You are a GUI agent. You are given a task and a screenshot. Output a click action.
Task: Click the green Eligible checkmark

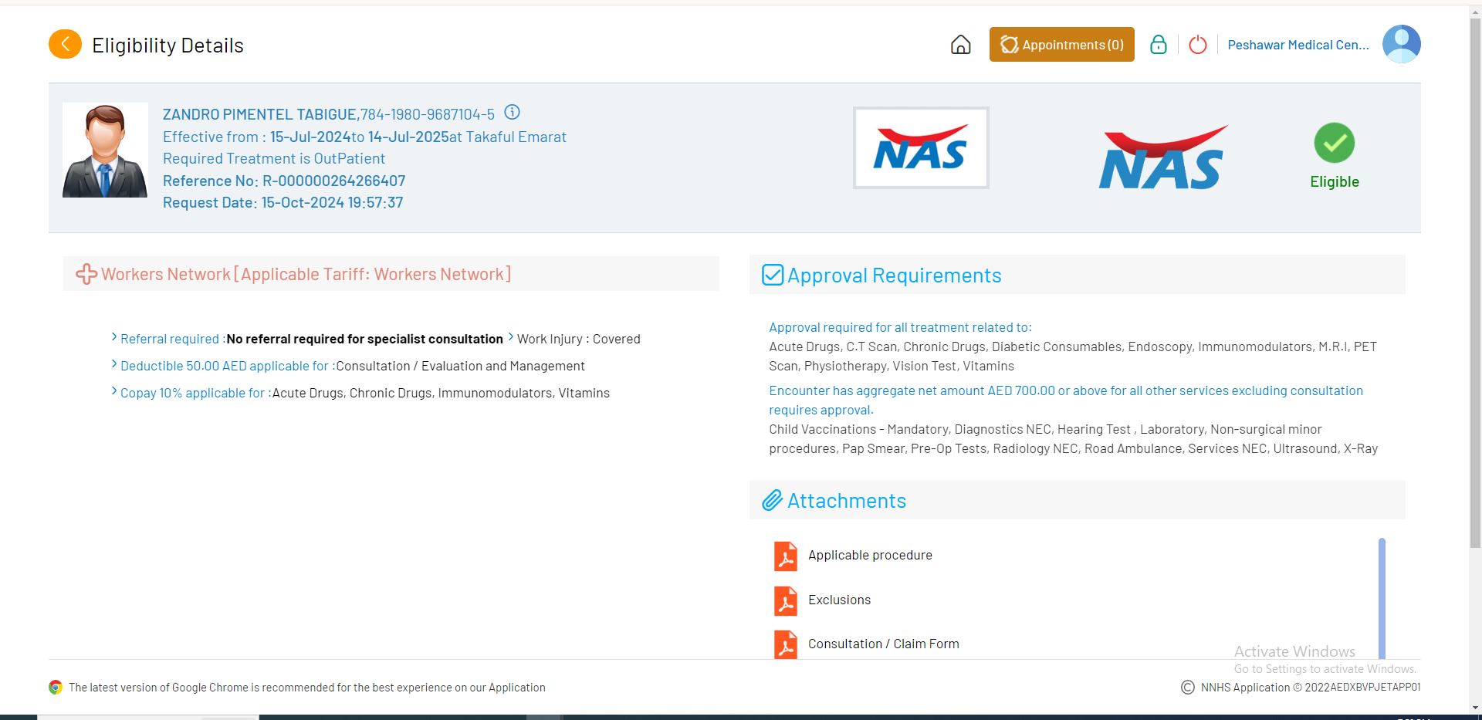[x=1334, y=144]
